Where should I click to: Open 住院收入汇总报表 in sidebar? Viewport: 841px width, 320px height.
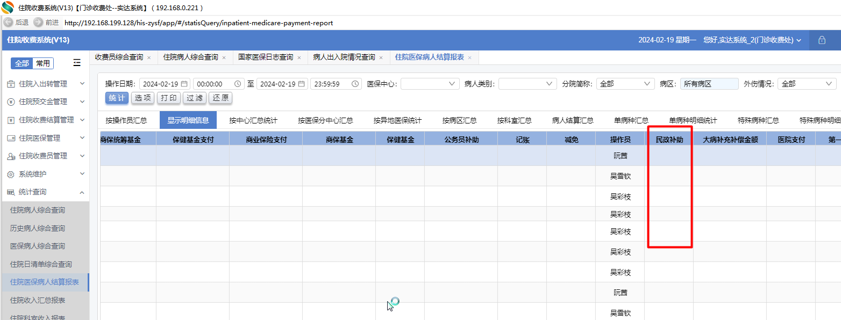[x=45, y=300]
